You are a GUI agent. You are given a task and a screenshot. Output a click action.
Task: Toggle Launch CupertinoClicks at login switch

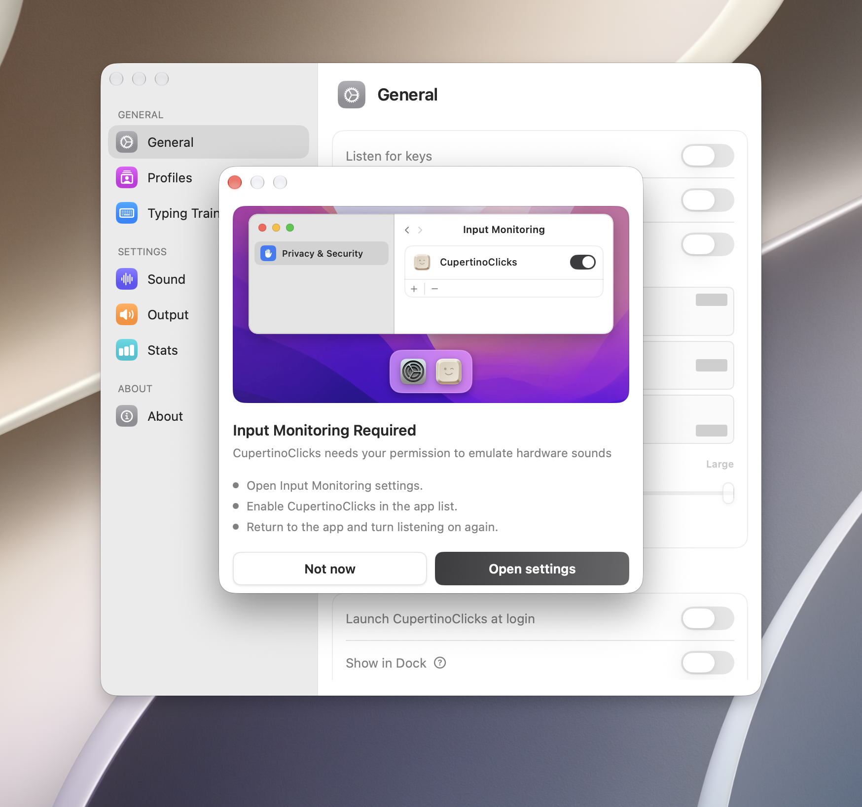click(x=708, y=618)
